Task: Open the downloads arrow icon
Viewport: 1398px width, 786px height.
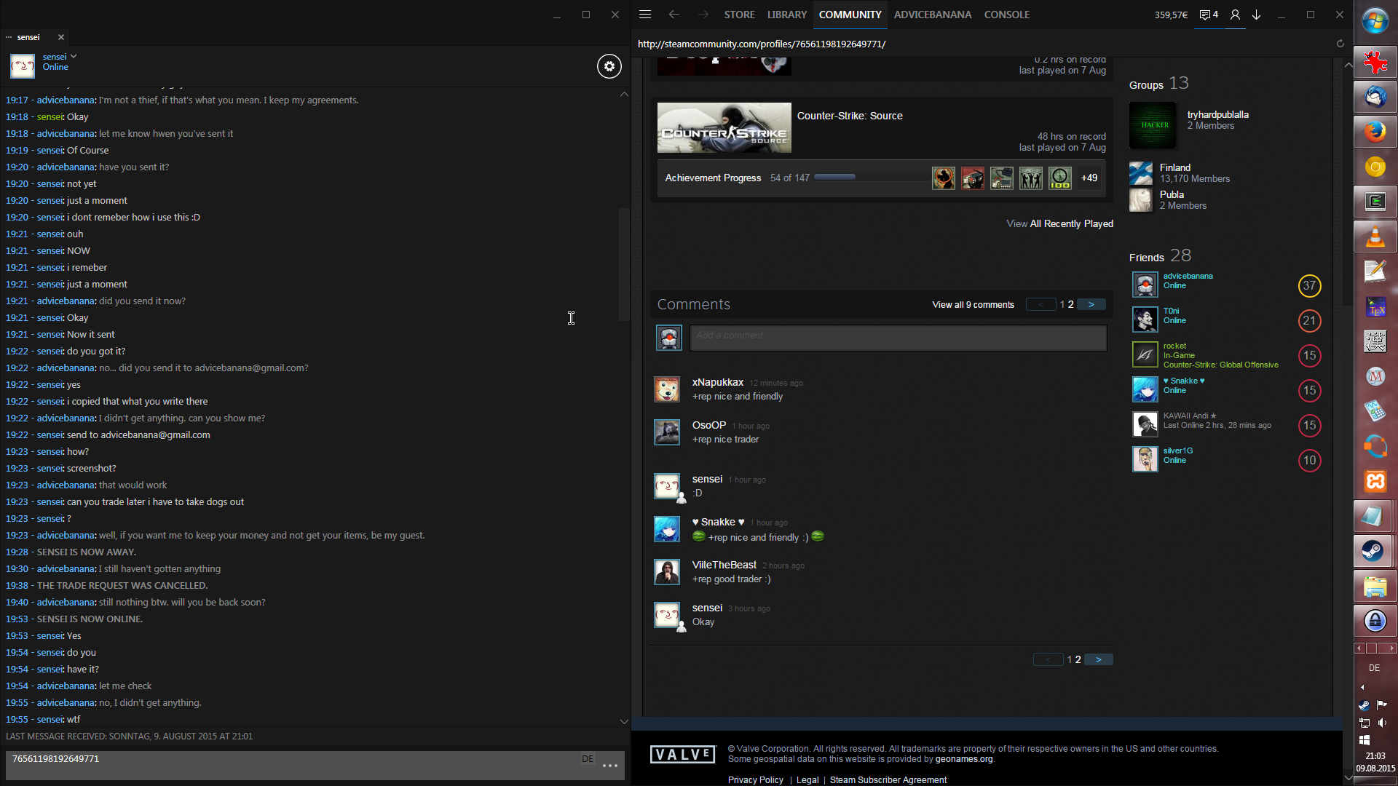Action: [1257, 15]
